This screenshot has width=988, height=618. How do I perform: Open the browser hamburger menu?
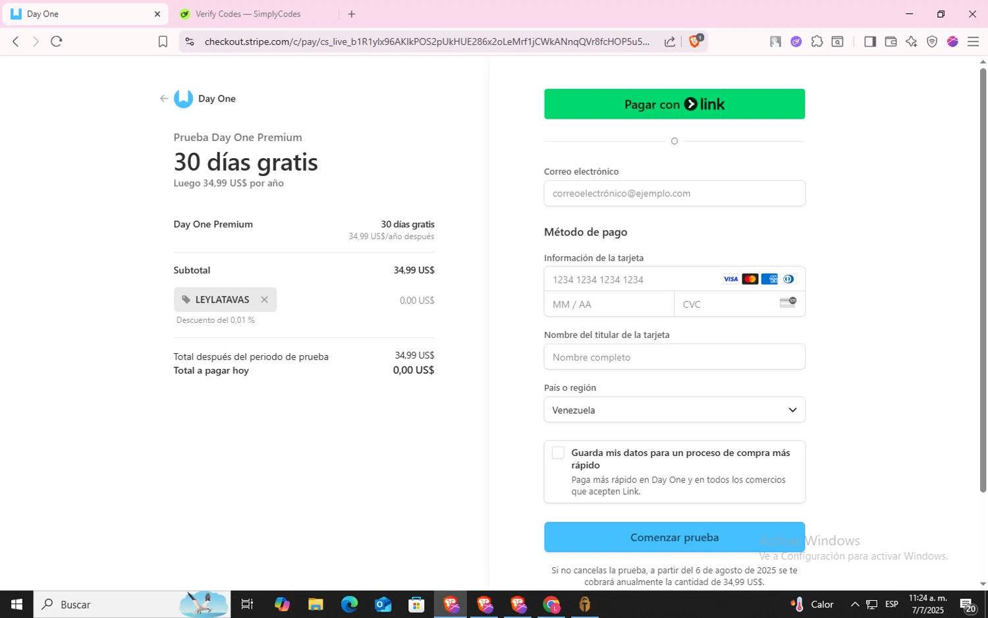pos(973,42)
